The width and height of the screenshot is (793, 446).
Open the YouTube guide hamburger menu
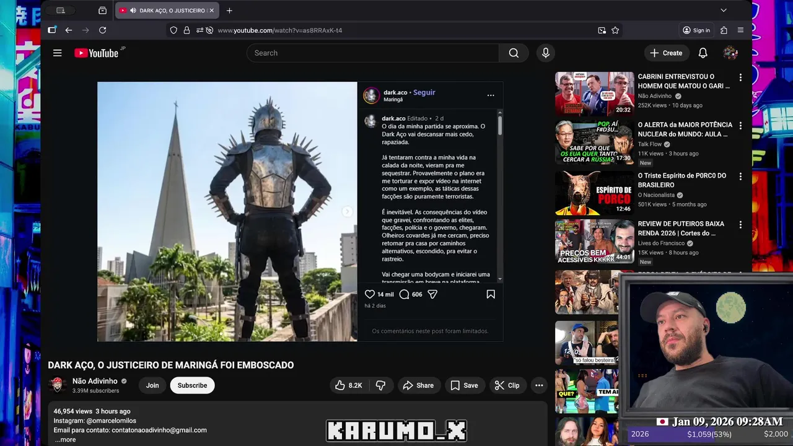click(x=57, y=53)
